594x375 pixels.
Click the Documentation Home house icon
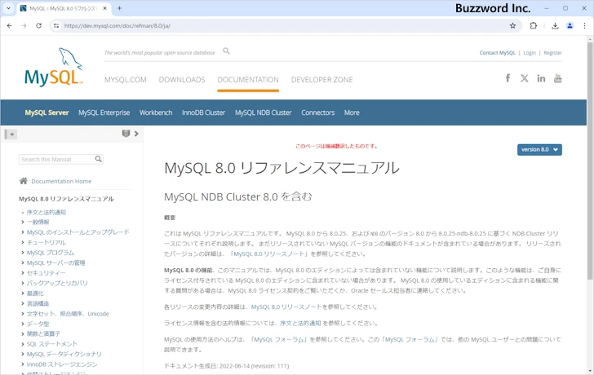pyautogui.click(x=24, y=181)
